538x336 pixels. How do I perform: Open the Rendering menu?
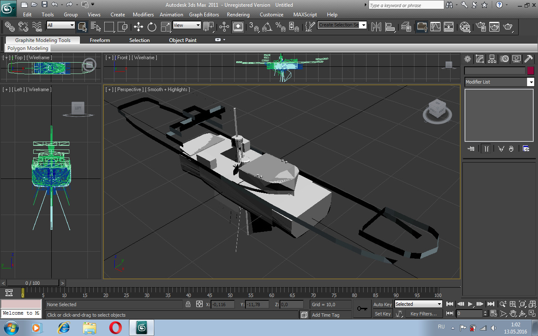point(238,15)
